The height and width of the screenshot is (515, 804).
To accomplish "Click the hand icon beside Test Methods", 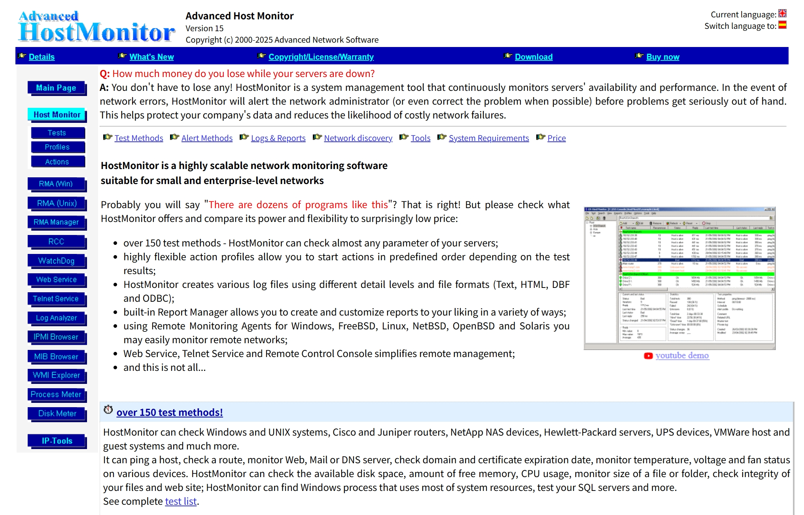I will coord(108,137).
